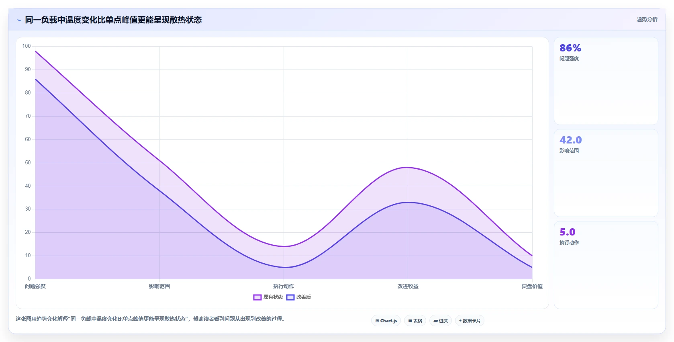Click the 改善后 line start at 问题强度
Screen dimensions: 674x342
click(x=35, y=79)
